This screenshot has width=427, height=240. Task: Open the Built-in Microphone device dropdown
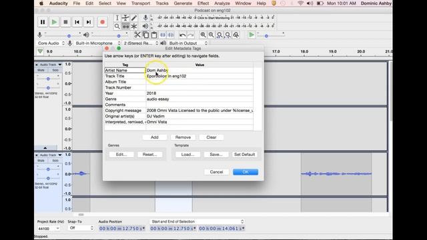coord(98,43)
